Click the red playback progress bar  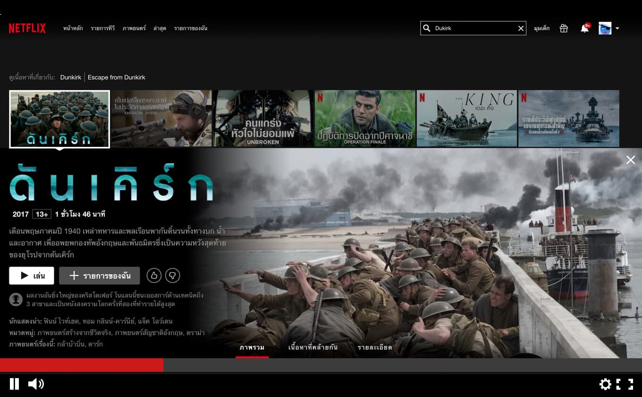tap(82, 365)
